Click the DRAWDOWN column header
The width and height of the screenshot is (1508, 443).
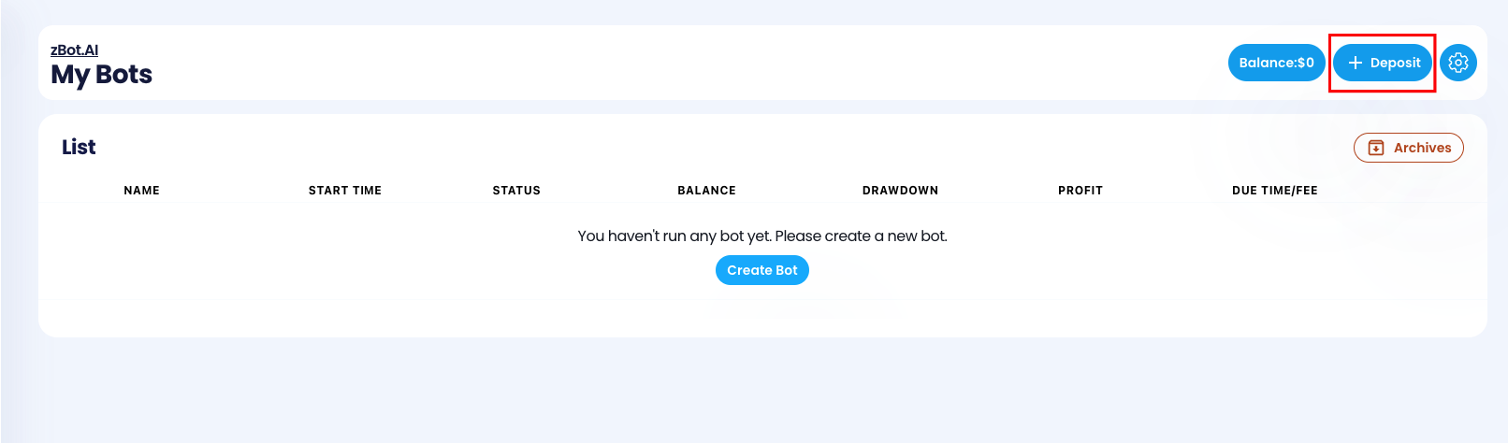click(x=900, y=191)
